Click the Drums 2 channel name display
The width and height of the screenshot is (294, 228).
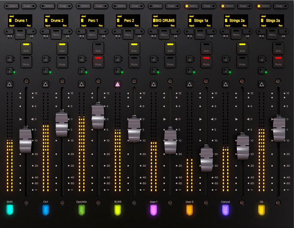pos(56,21)
